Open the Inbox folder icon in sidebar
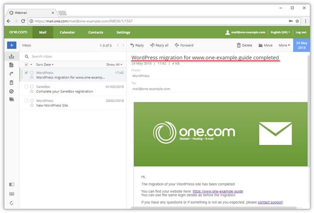Image resolution: width=314 pixels, height=213 pixels. click(11, 56)
